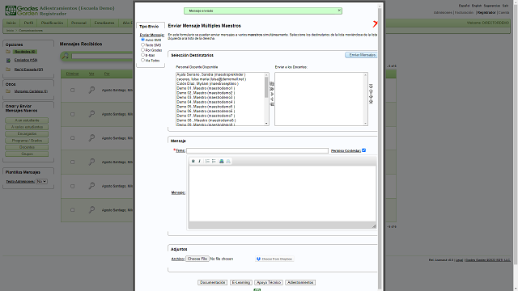The image size is (518, 291).
Task: Select 'Ayala Serrano, Sandra' in available teachers
Action: [x=211, y=74]
